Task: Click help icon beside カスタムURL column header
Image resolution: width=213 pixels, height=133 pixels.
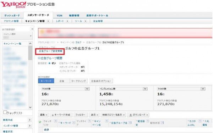Action: tap(200, 121)
